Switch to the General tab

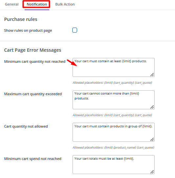[x=11, y=4]
